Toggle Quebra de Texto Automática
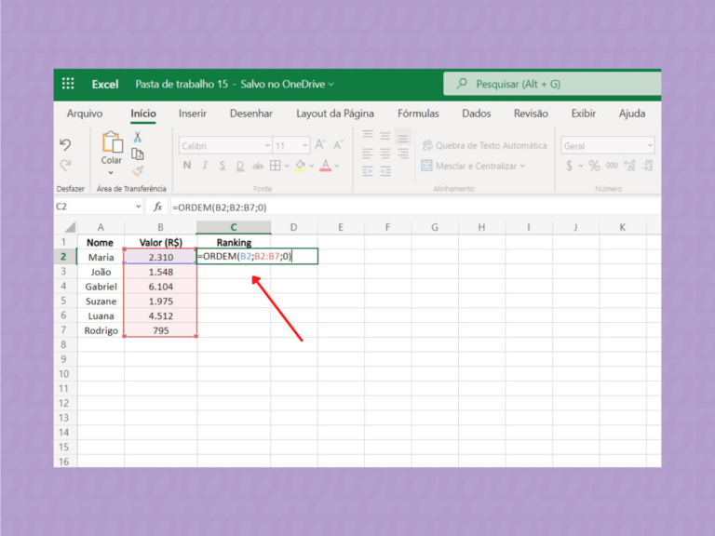Screen dimensions: 715x536 coord(484,145)
